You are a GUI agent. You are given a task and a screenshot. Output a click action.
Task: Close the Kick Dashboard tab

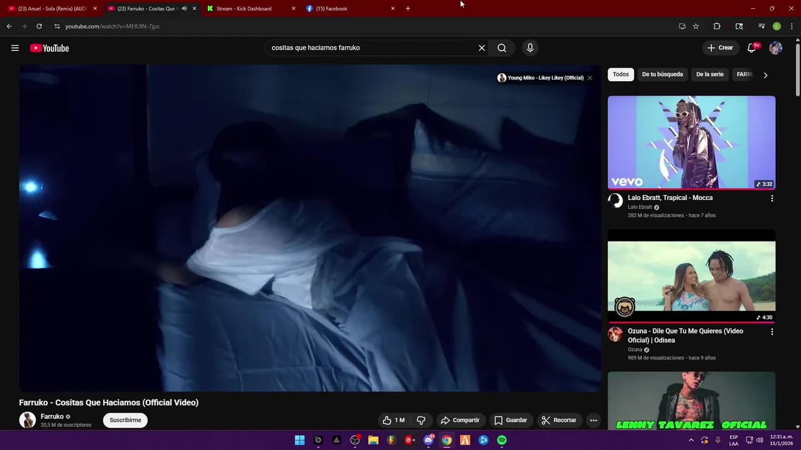click(x=293, y=9)
